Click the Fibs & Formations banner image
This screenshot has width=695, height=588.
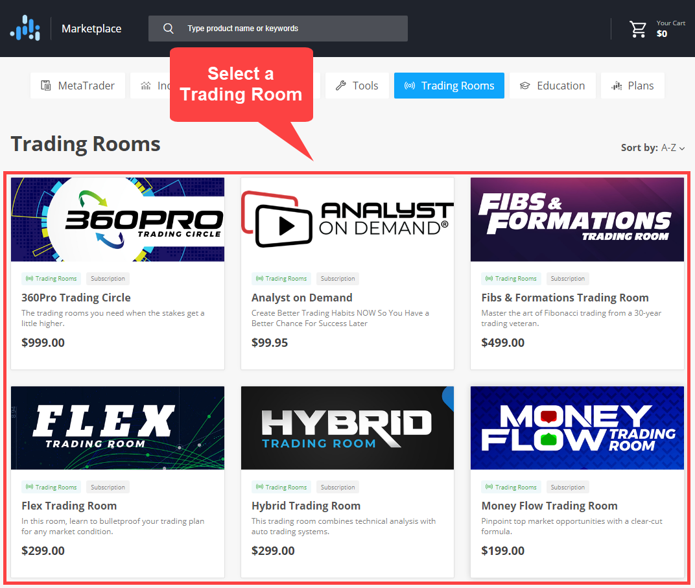pyautogui.click(x=577, y=220)
